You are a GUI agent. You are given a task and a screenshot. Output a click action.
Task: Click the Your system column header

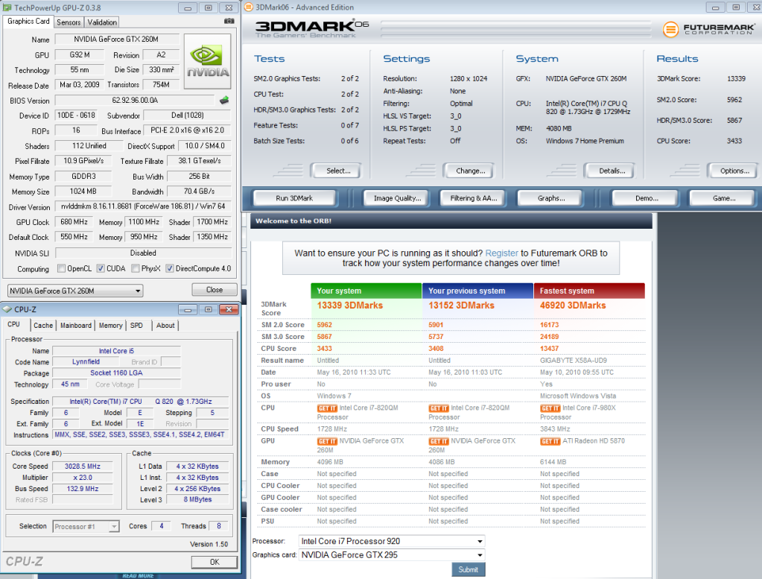(366, 291)
